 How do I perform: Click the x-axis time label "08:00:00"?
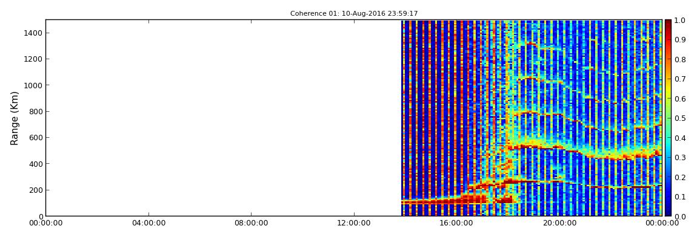(251, 224)
